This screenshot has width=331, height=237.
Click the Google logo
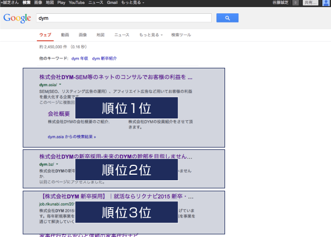(17, 18)
